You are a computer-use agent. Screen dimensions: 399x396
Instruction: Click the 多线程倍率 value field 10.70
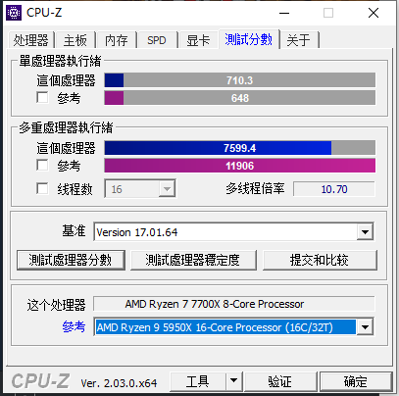pyautogui.click(x=334, y=189)
